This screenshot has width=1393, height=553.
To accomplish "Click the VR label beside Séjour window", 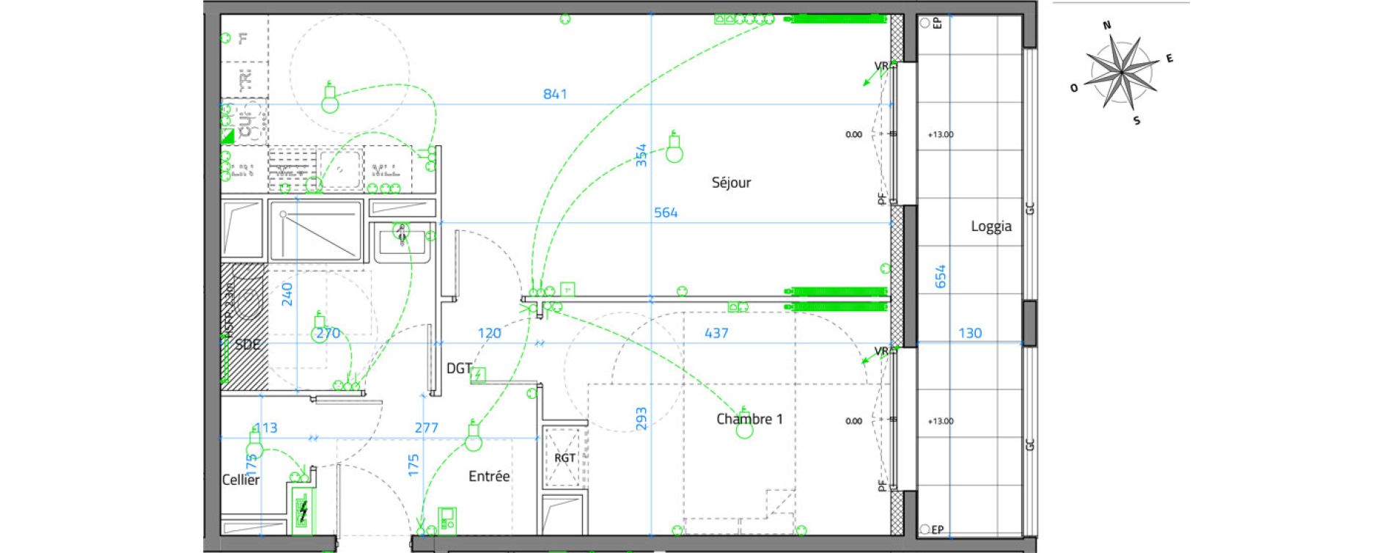I will [x=881, y=66].
